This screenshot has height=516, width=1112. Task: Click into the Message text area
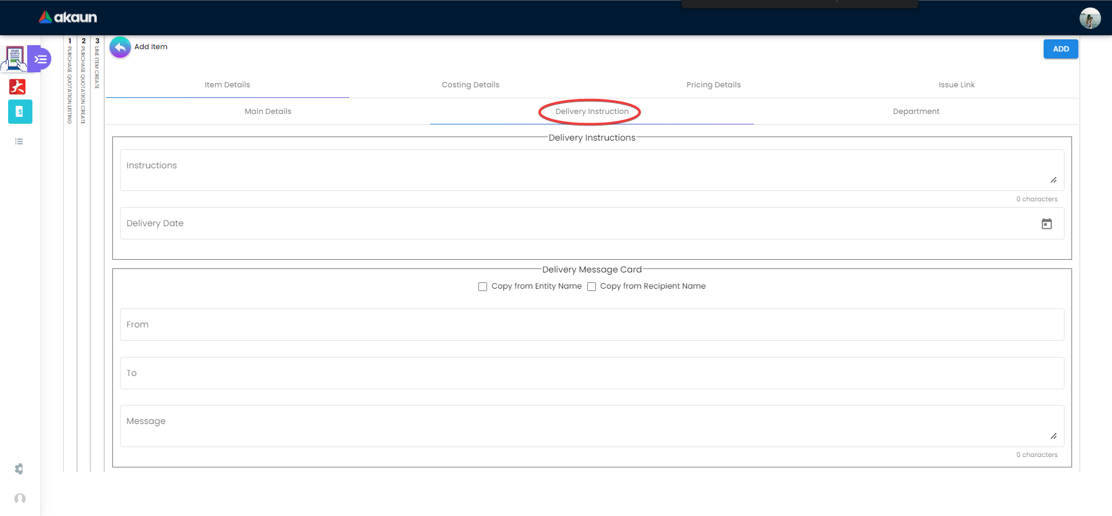(x=592, y=426)
